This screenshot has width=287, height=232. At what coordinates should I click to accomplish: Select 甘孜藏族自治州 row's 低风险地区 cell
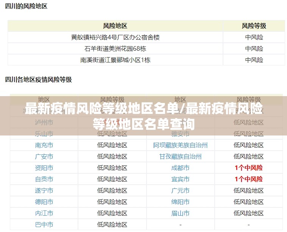248,156
